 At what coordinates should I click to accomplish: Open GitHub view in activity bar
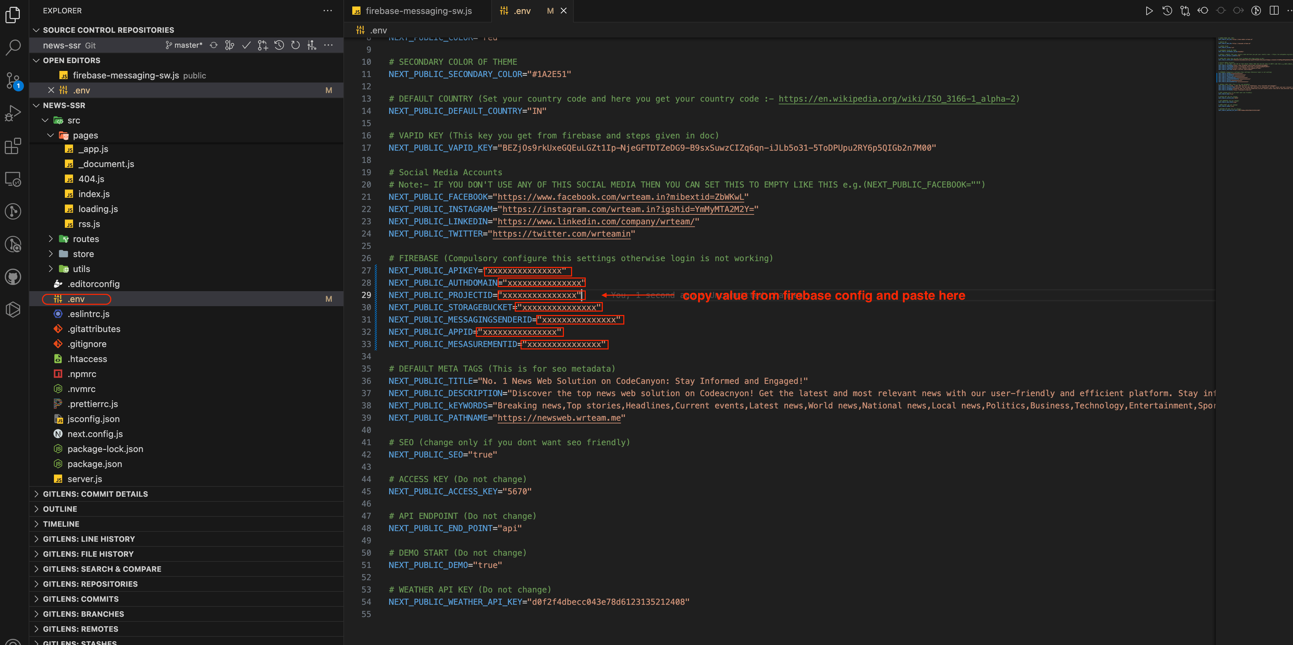pyautogui.click(x=13, y=276)
